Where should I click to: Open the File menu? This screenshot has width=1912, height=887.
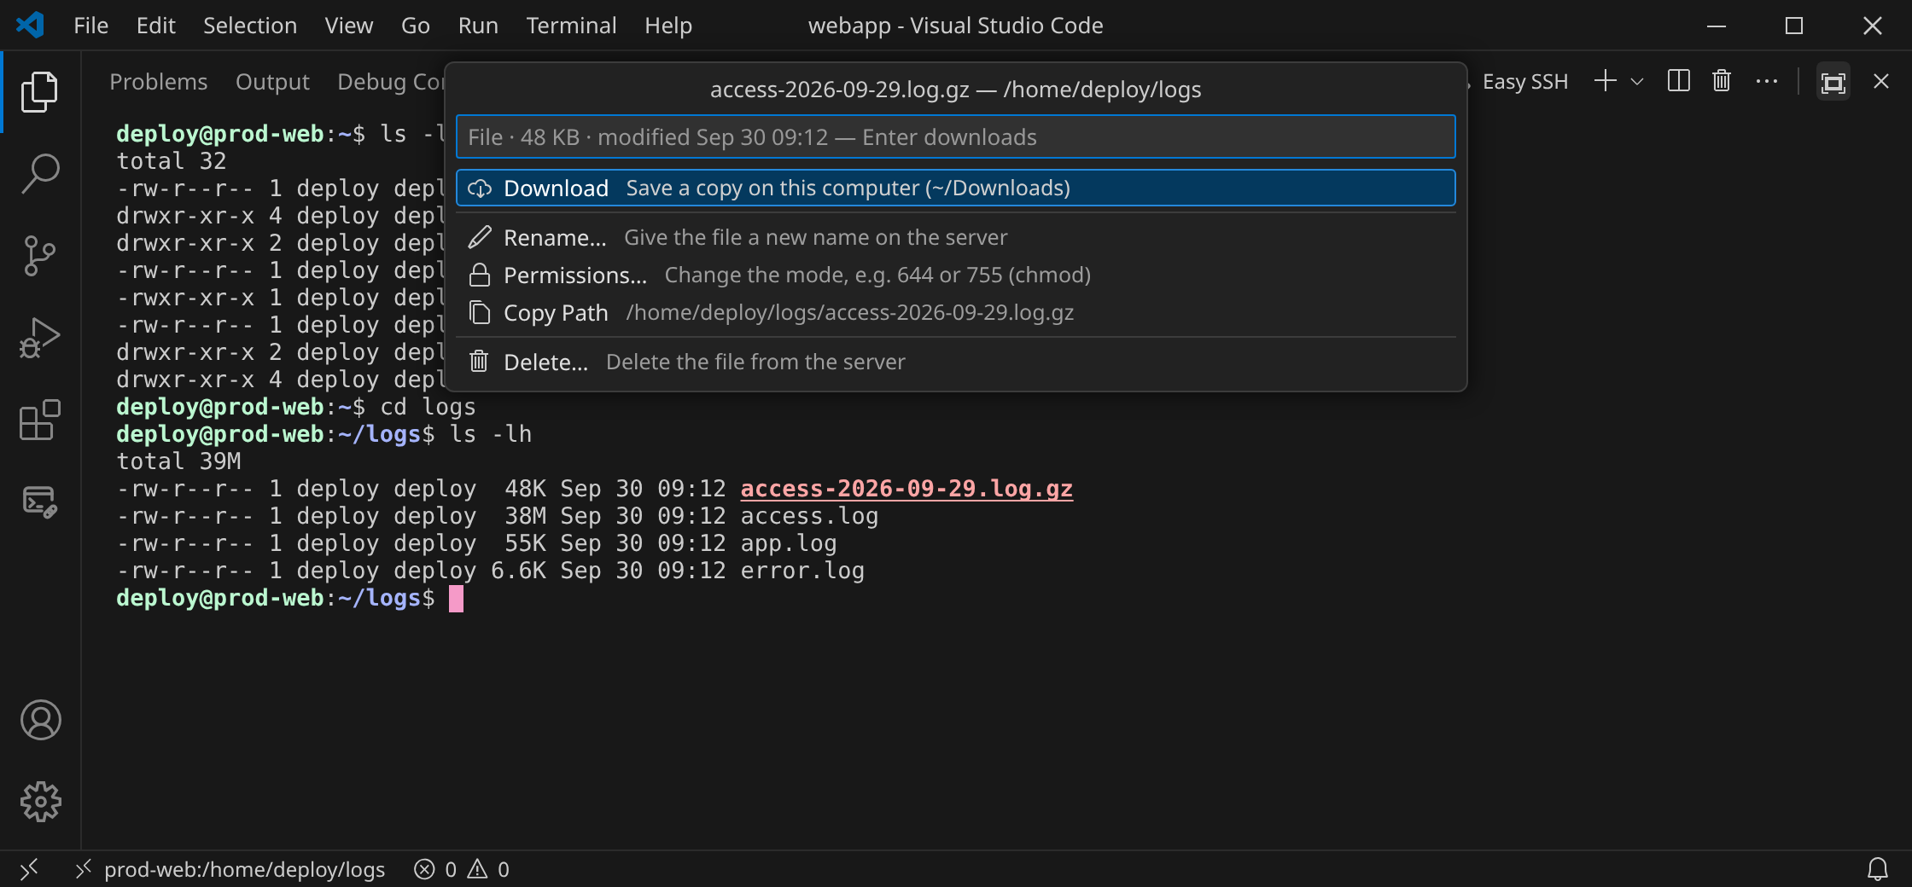tap(90, 26)
